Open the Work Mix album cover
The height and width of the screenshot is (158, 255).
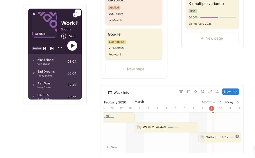pyautogui.click(x=45, y=25)
